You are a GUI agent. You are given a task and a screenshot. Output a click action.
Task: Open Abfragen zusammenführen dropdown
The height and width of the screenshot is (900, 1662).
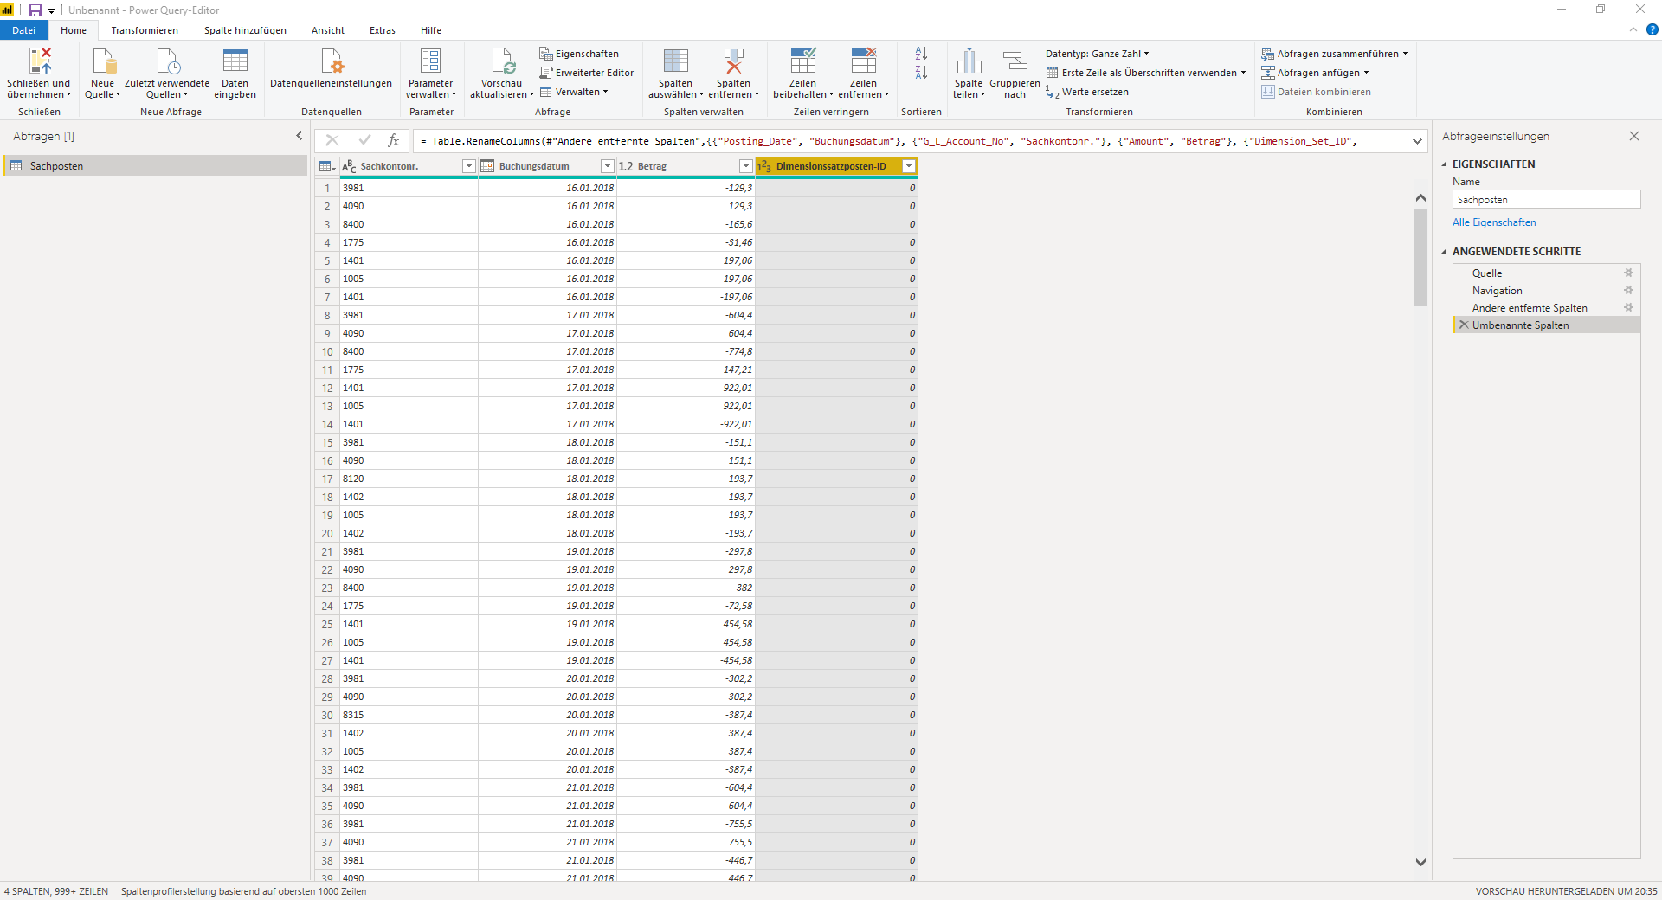tap(1334, 54)
